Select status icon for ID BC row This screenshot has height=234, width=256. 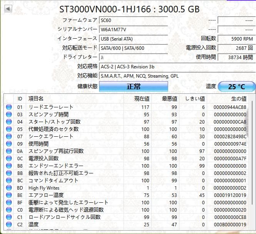click(x=9, y=180)
